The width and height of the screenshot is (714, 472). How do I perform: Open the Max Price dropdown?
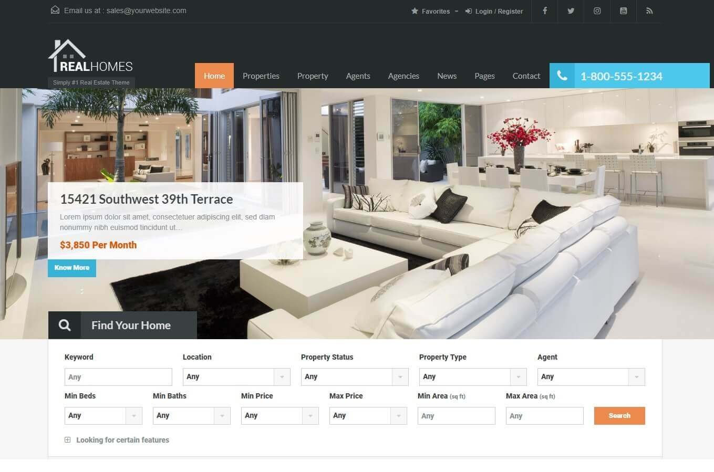click(368, 416)
